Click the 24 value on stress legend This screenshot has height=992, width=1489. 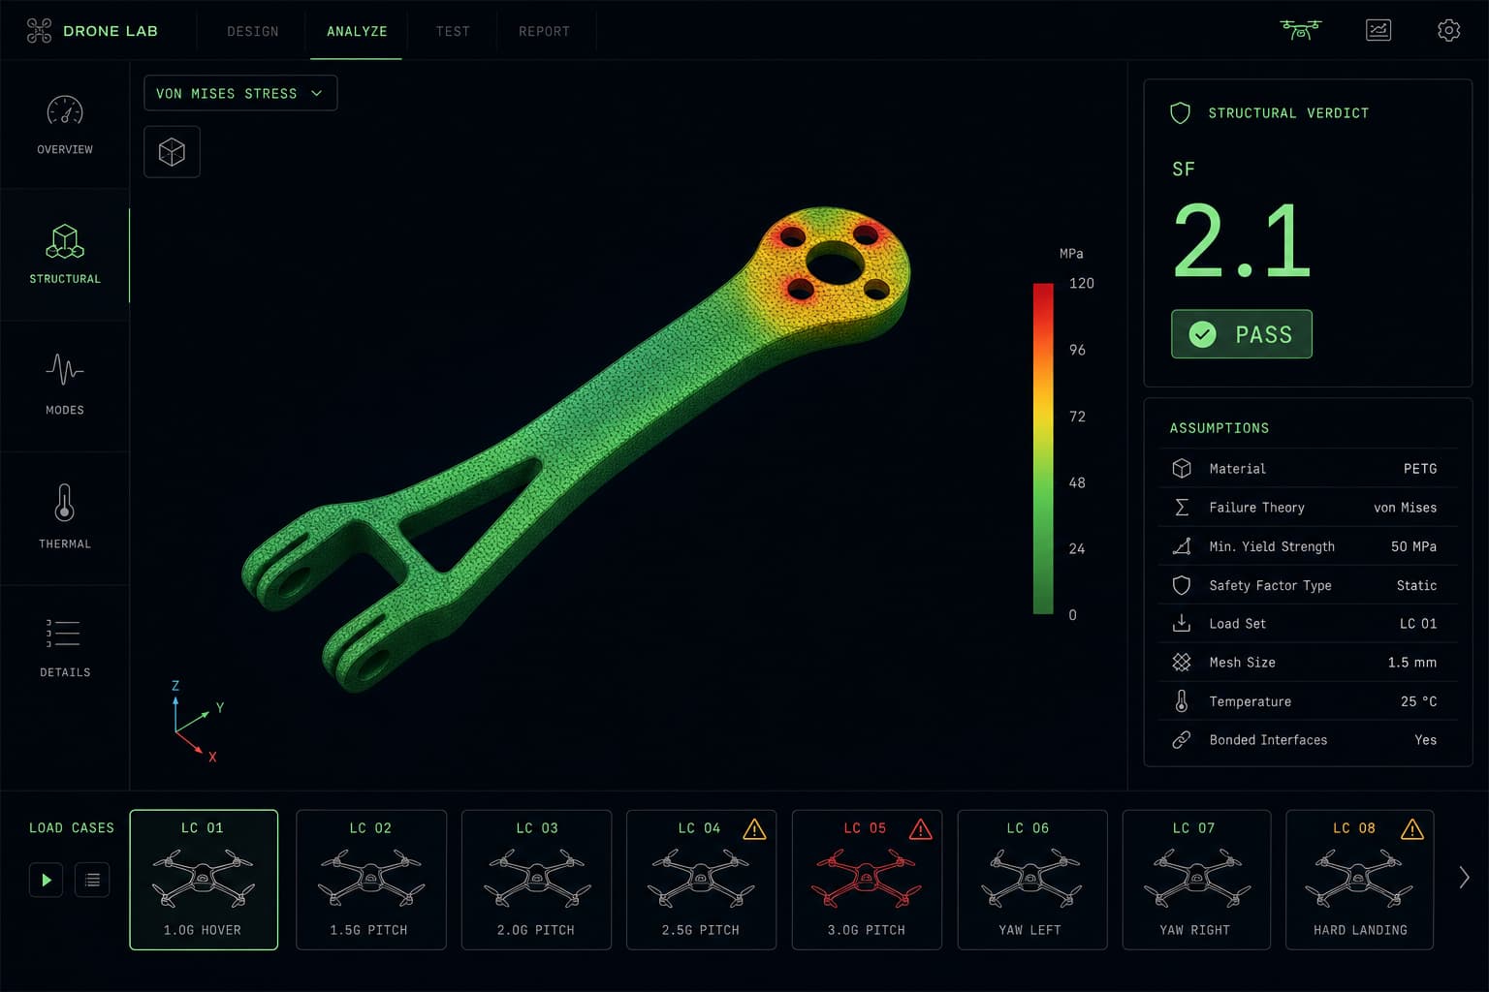[1077, 548]
